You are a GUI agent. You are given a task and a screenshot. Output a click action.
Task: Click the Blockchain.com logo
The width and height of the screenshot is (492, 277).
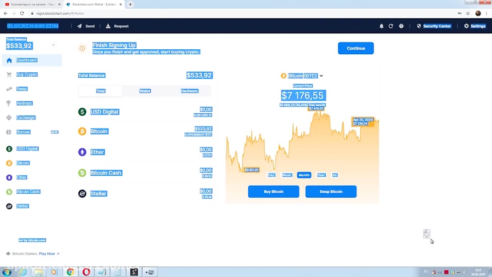click(x=33, y=26)
